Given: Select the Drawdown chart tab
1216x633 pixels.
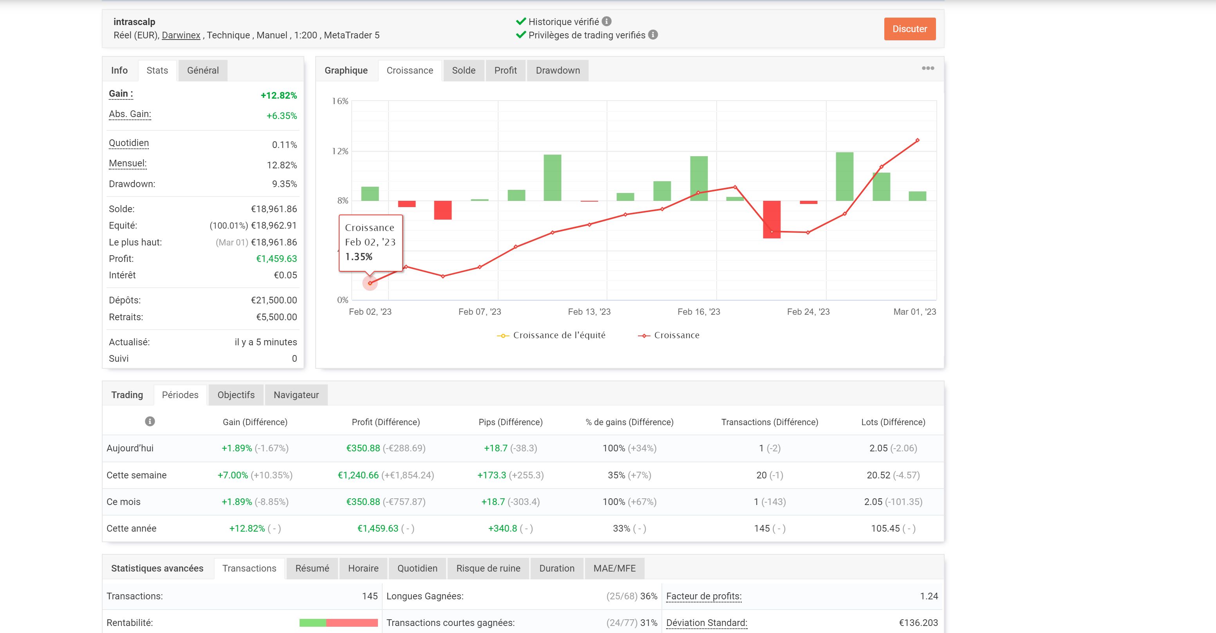Looking at the screenshot, I should point(558,70).
